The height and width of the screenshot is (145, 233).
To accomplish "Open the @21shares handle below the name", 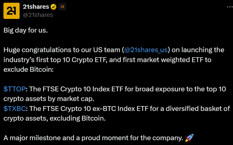I will [x=38, y=14].
